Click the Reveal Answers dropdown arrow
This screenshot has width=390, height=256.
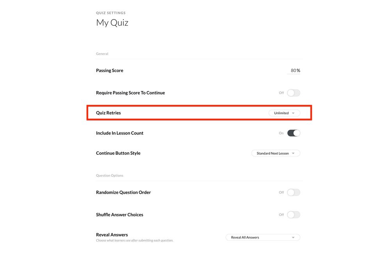pyautogui.click(x=293, y=237)
